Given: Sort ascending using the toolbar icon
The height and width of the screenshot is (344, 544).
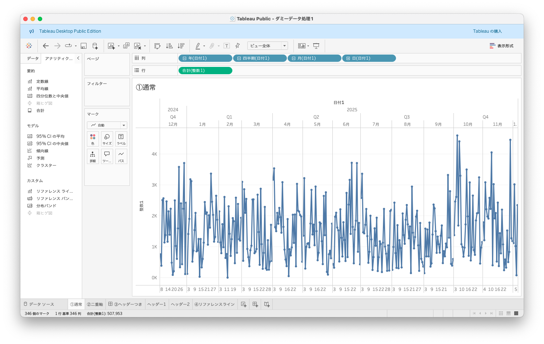Looking at the screenshot, I should [x=169, y=46].
